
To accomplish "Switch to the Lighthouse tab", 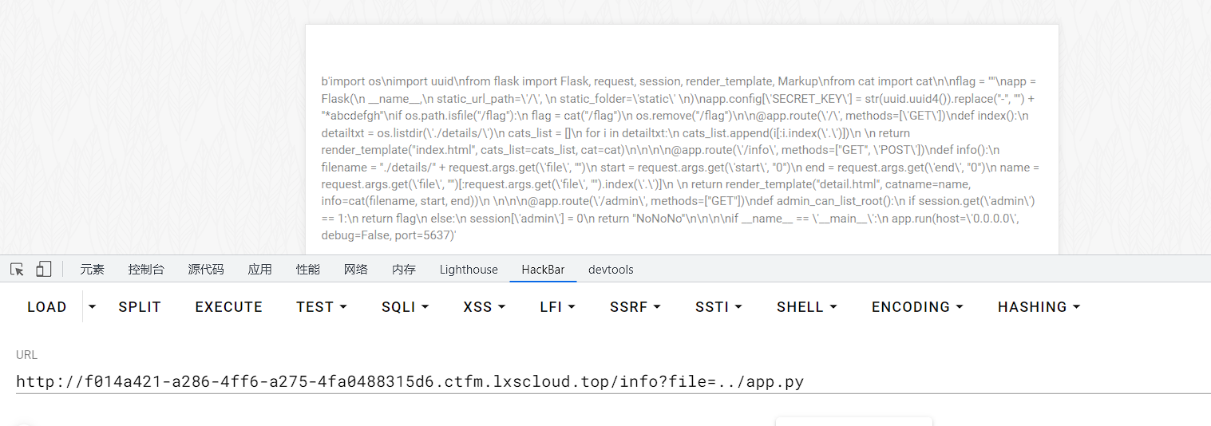I will [x=469, y=270].
